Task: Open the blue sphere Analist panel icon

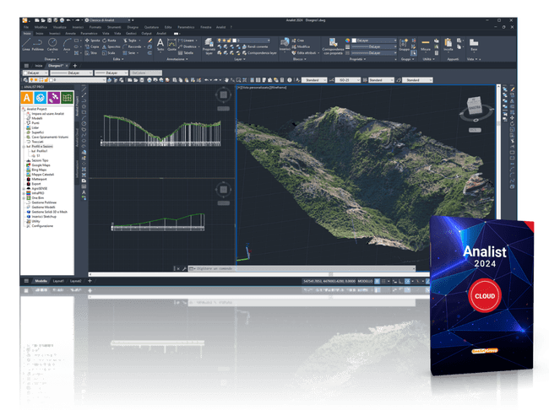Action: (41, 98)
